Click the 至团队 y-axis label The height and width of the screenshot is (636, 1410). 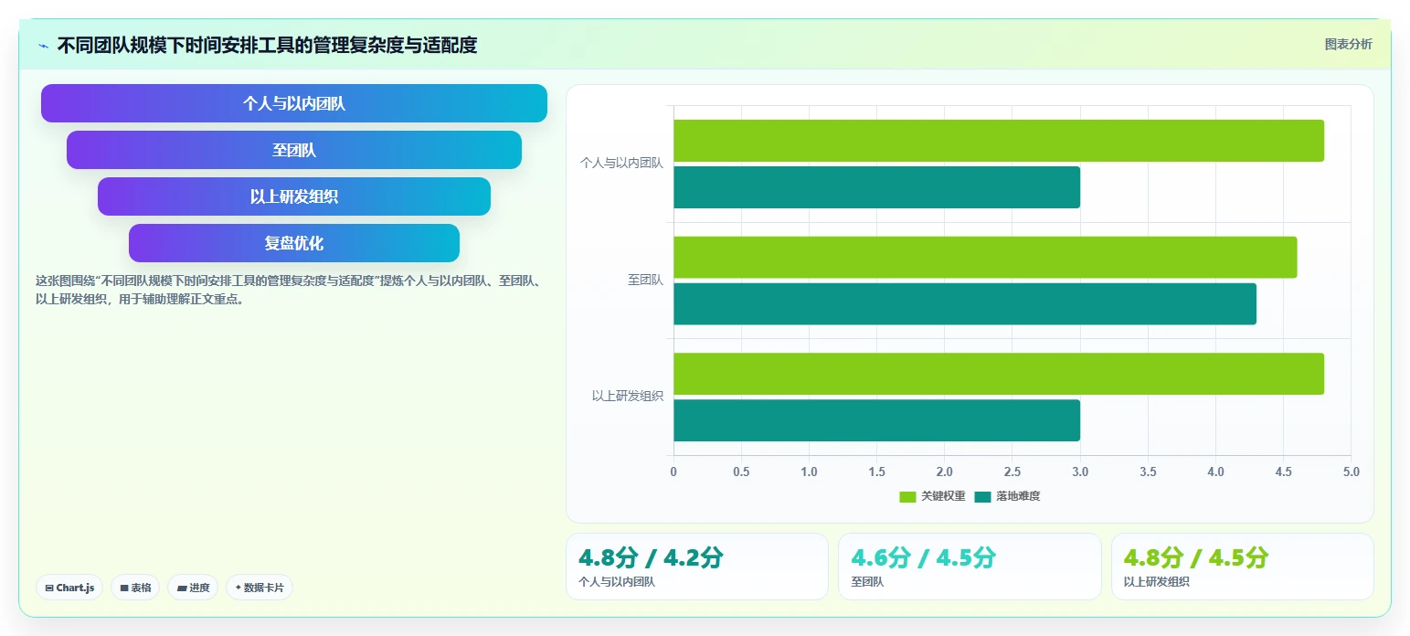(645, 281)
